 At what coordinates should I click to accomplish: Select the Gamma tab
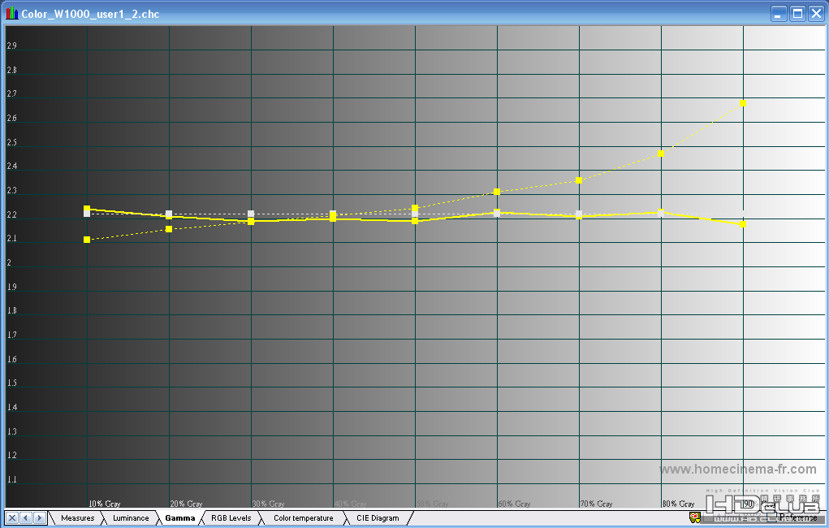point(179,518)
